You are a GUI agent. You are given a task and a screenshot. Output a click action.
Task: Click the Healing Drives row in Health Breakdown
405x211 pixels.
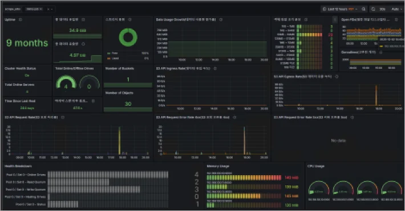click(x=108, y=197)
